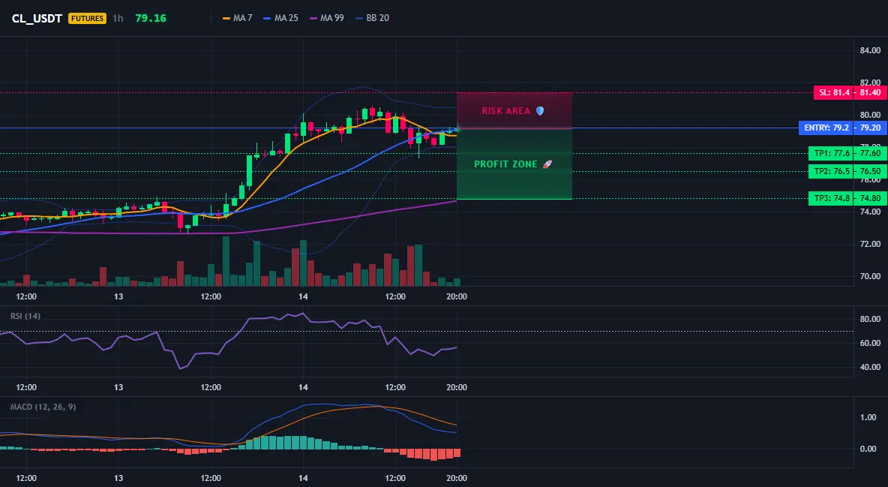The width and height of the screenshot is (888, 487).
Task: Click the RSI 60.00 axis value
Action: [871, 343]
